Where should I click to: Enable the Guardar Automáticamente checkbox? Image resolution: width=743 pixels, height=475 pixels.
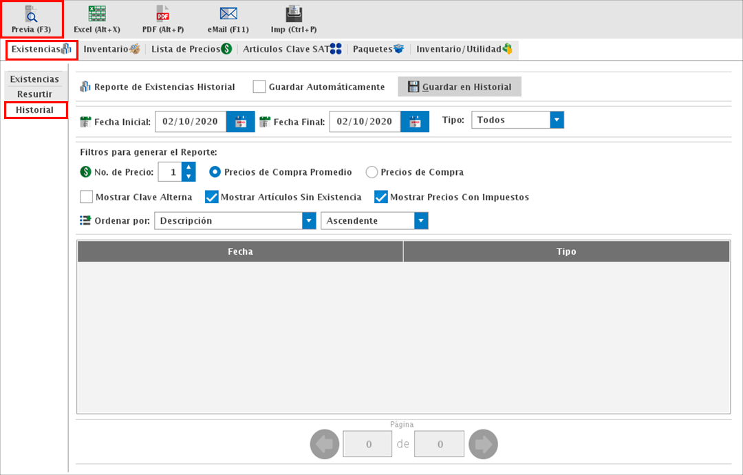[x=259, y=87]
